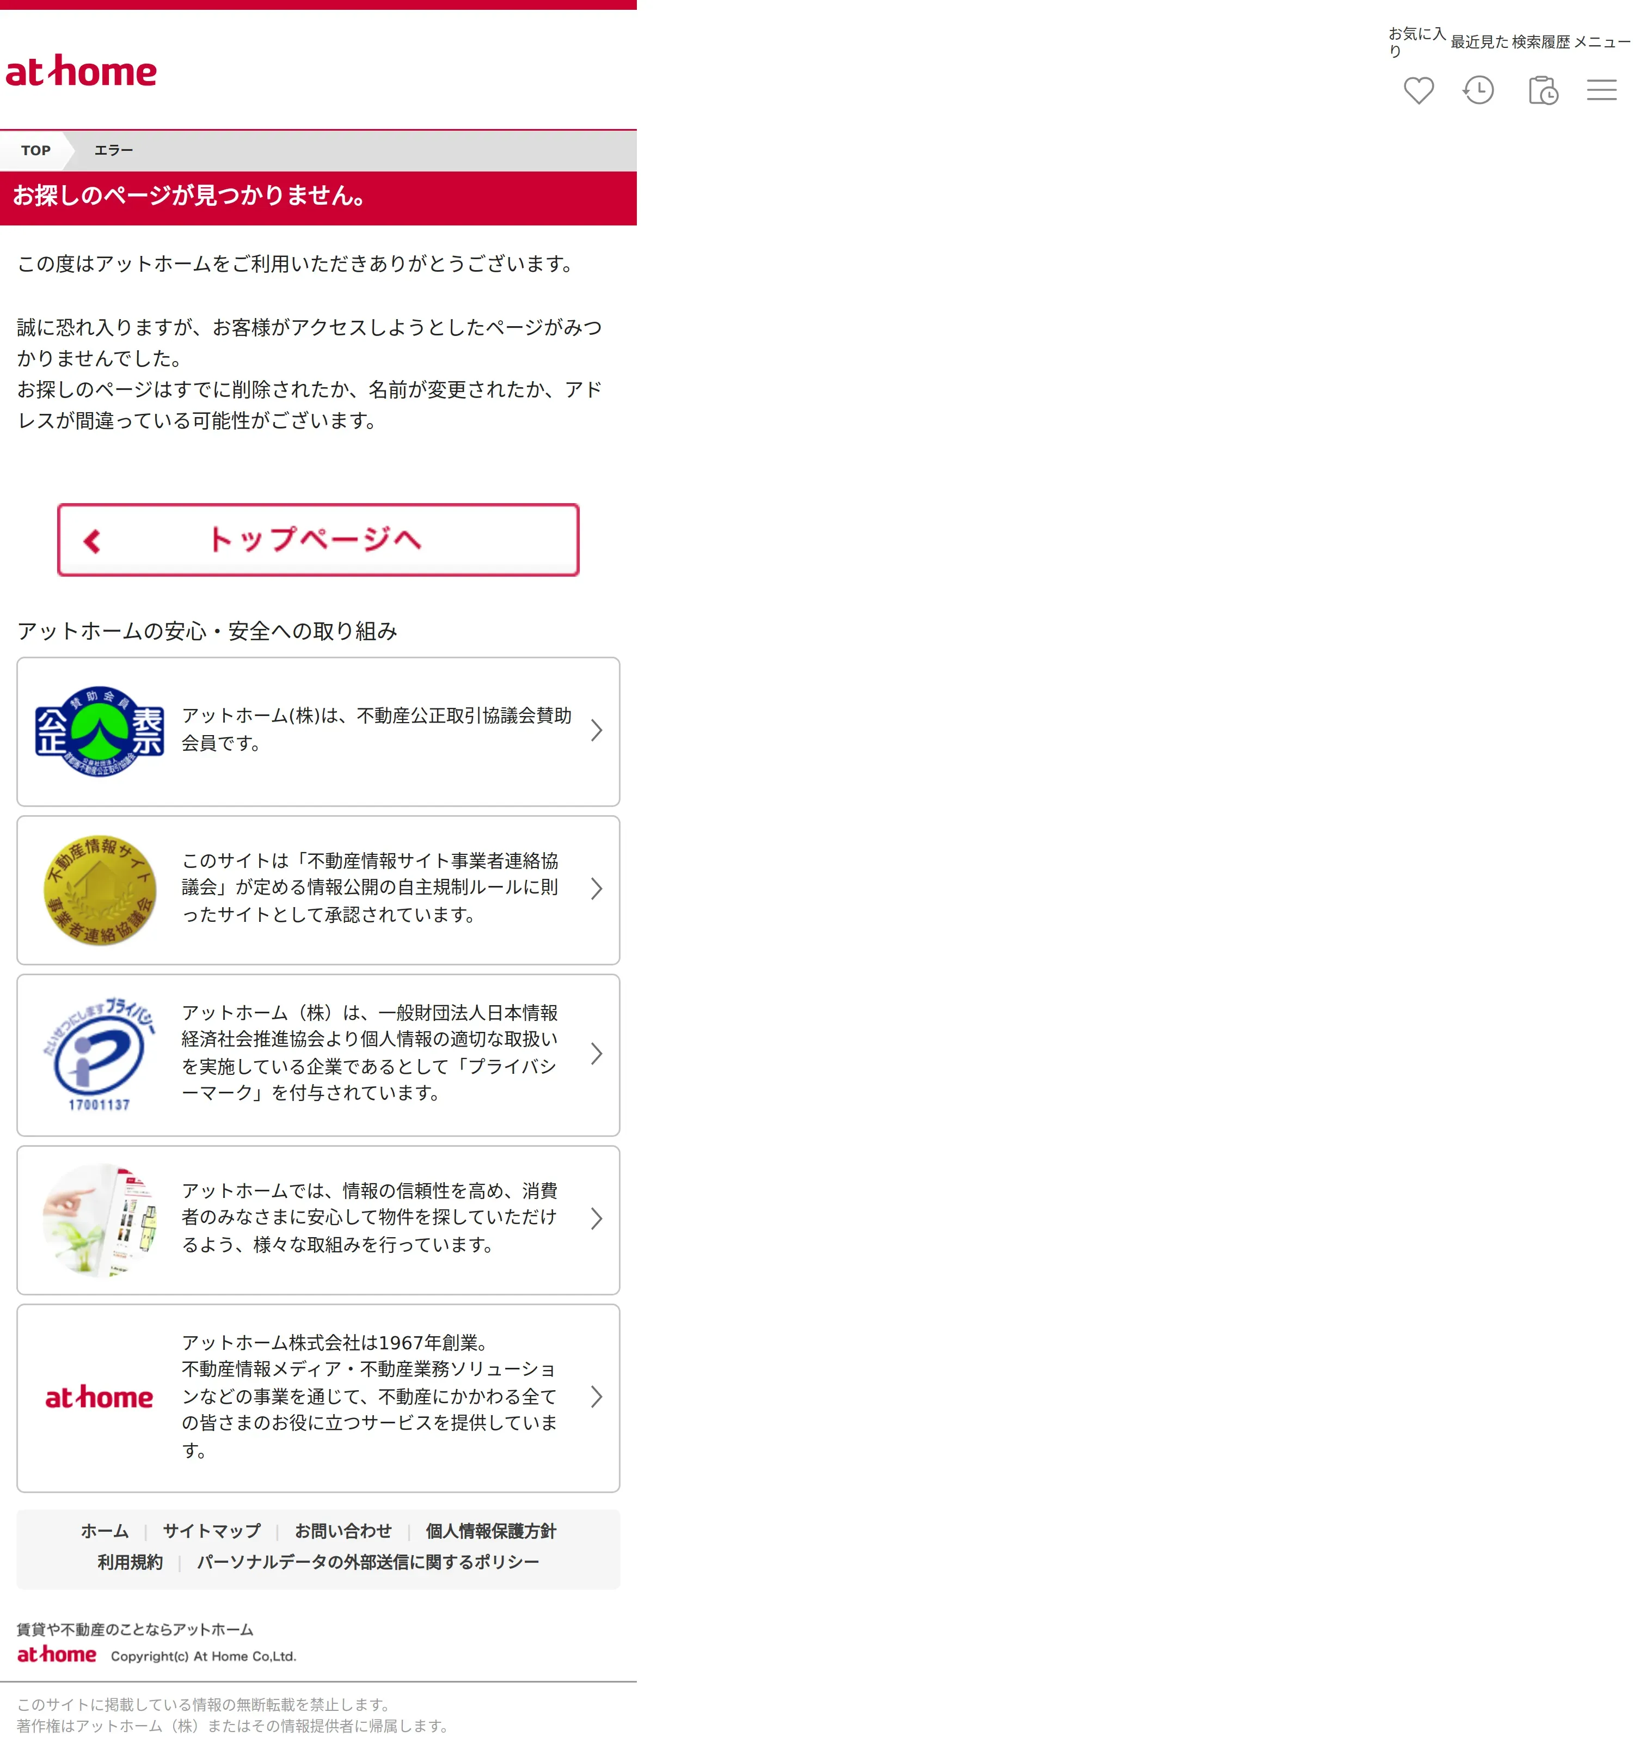Click TOP breadcrumb item
1633x1743 pixels.
pyautogui.click(x=36, y=151)
